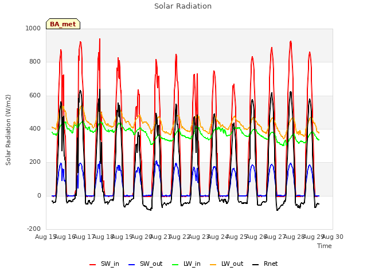Click the red SW_in legend swatch
The image size is (367, 275).
pos(93,265)
